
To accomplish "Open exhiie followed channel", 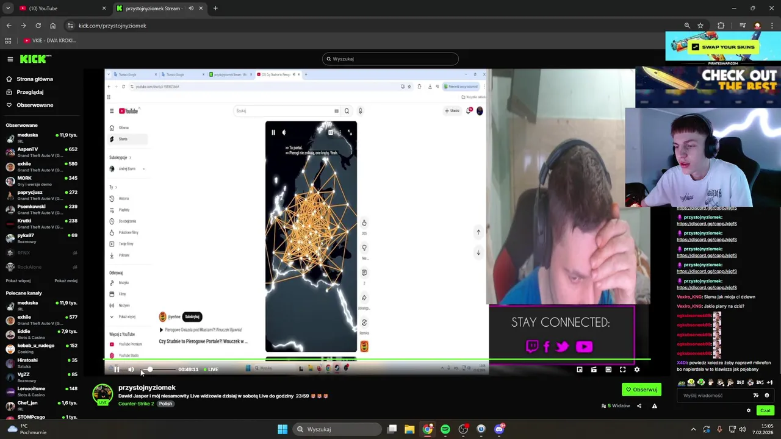I will [41, 166].
